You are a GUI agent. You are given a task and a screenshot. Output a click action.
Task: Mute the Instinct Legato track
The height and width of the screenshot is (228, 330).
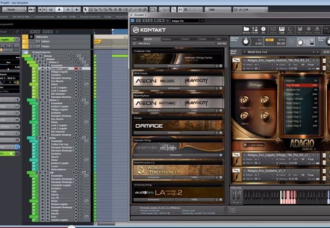pos(44,68)
